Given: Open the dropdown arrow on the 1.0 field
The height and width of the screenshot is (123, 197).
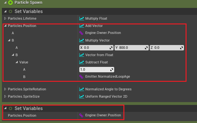Looking at the screenshot, I should (x=112, y=70).
